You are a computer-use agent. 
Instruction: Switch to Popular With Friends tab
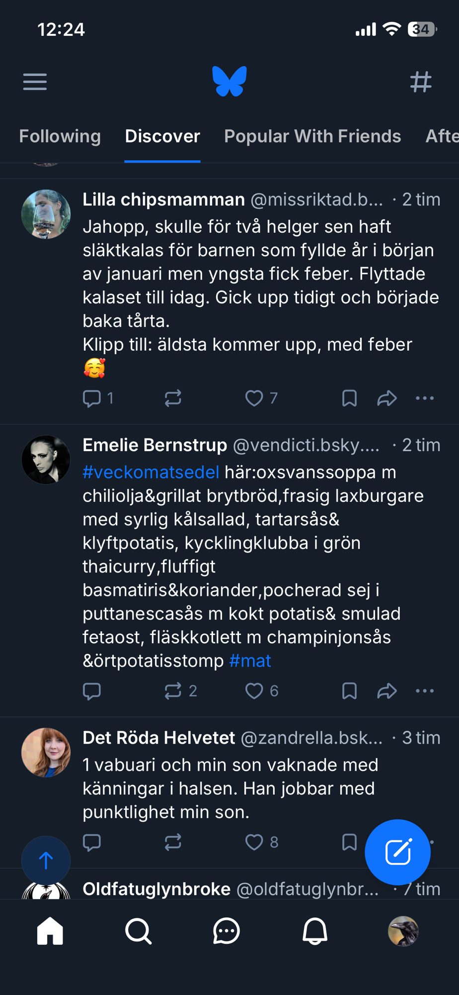click(x=312, y=136)
